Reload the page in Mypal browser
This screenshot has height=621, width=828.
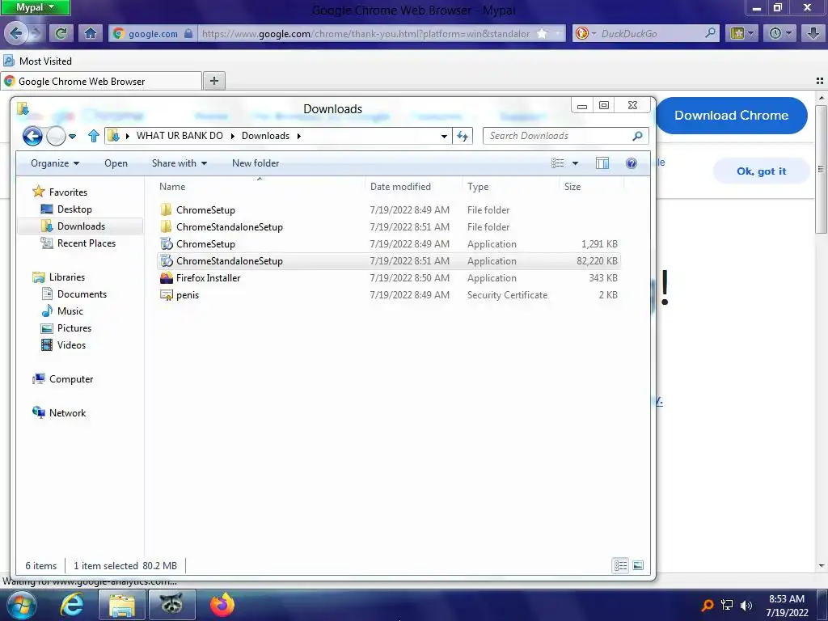[x=61, y=33]
